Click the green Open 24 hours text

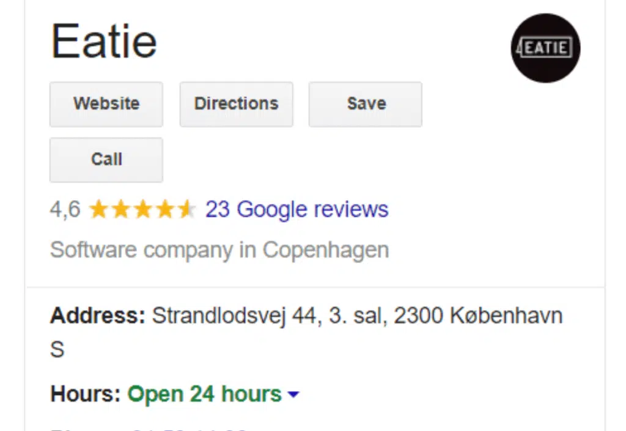click(x=204, y=394)
